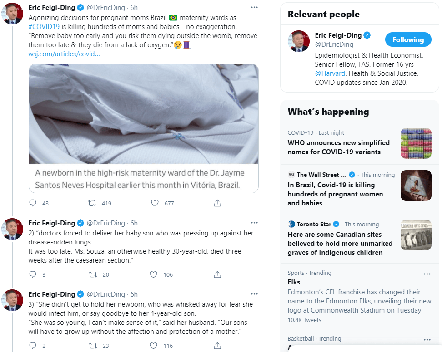This screenshot has width=442, height=352.
Task: Share the first tweet with newborn photo
Action: (x=217, y=203)
